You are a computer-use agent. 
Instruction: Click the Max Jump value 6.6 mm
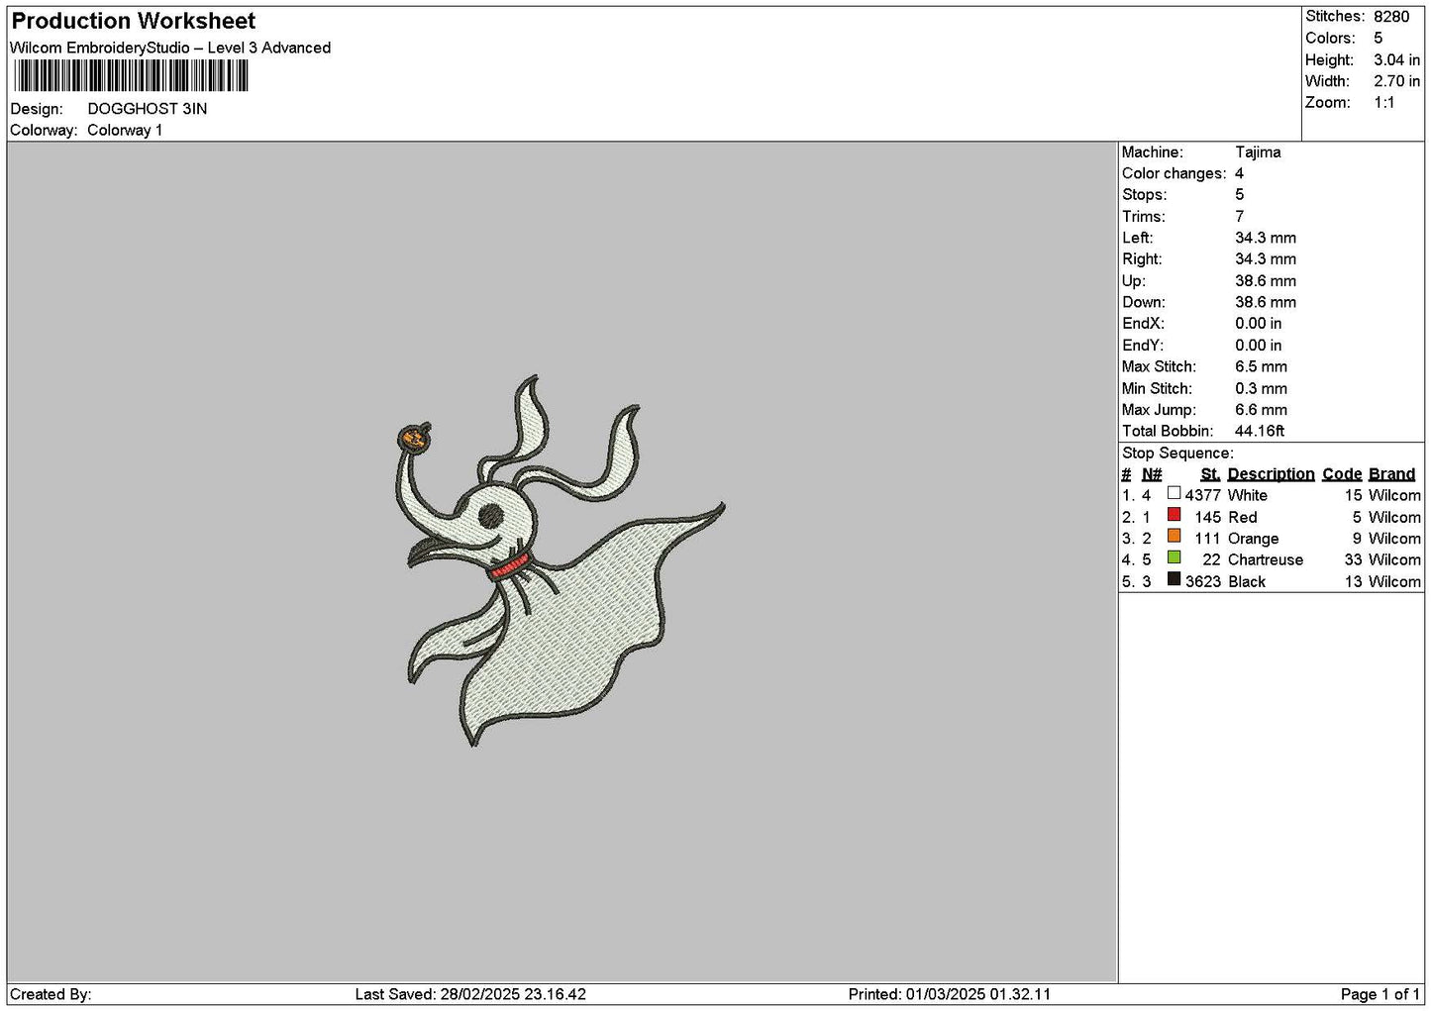pyautogui.click(x=1261, y=410)
